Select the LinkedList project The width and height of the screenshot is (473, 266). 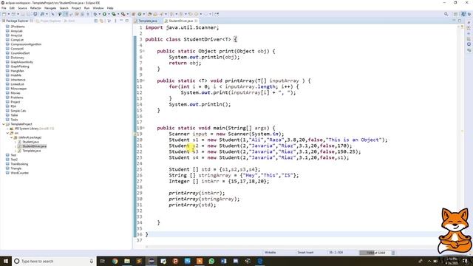coord(17,84)
